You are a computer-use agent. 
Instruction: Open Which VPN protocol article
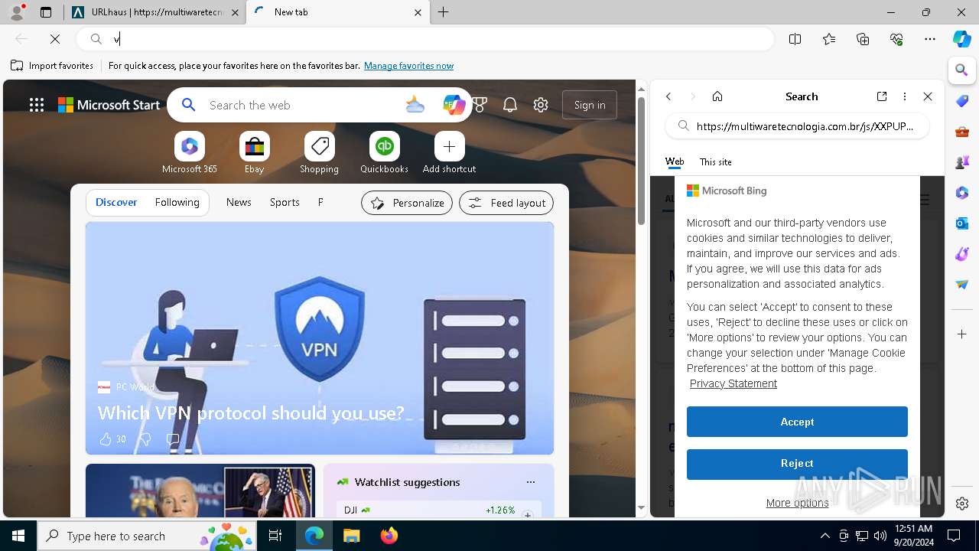[251, 412]
